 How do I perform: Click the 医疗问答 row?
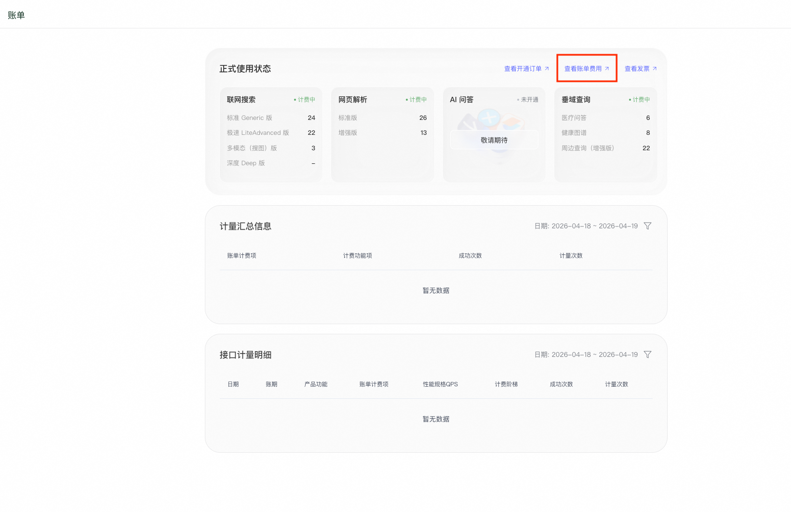coord(606,118)
